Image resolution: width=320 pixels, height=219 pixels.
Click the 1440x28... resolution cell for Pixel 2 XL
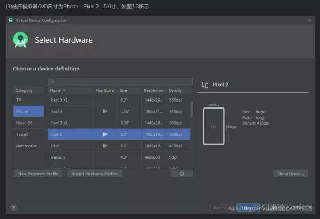pyautogui.click(x=154, y=123)
